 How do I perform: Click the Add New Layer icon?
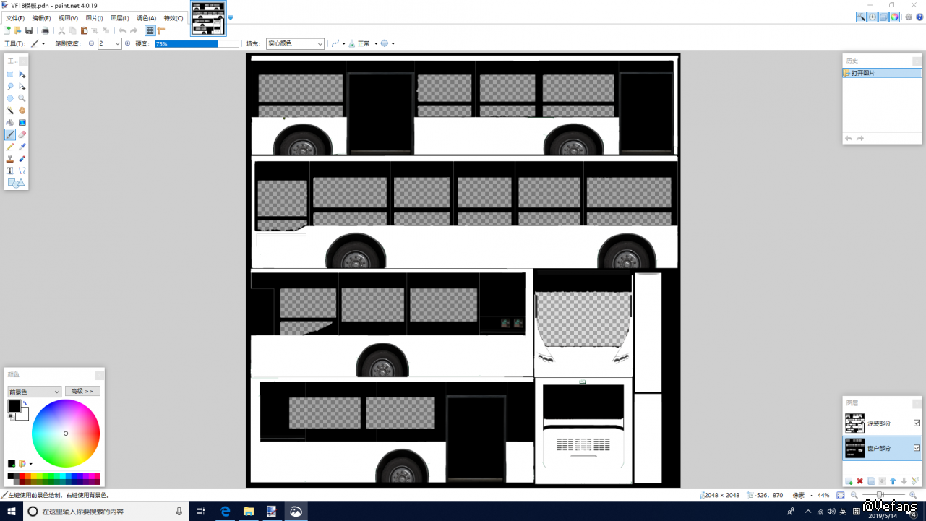(x=849, y=481)
